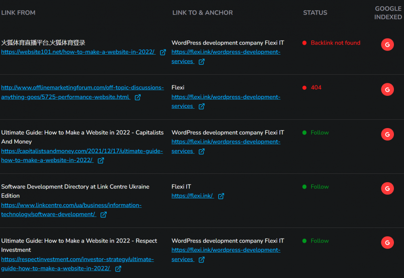This screenshot has height=278, width=404.
Task: Click external icon after flexi.ink link in 404 row
Action: pos(202,106)
